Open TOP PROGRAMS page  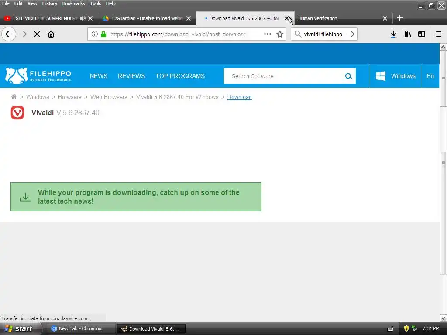[x=180, y=76]
